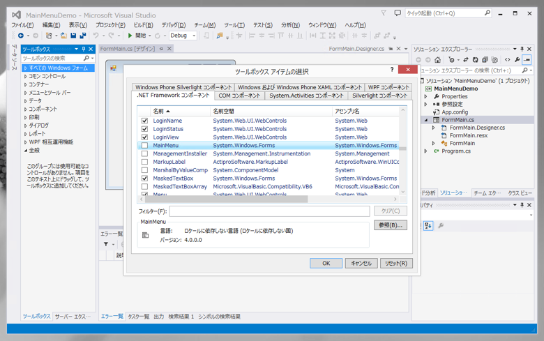Click the Save floppy disk icon
This screenshot has width=544, height=341.
pos(73,36)
